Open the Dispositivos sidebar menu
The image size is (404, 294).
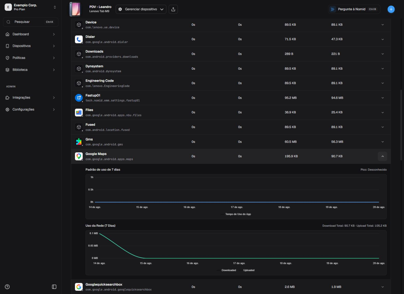31,46
